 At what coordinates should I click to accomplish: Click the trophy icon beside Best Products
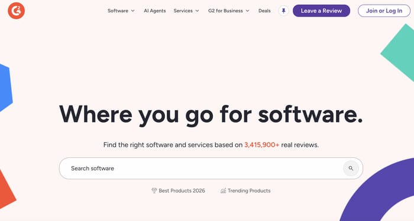(154, 190)
